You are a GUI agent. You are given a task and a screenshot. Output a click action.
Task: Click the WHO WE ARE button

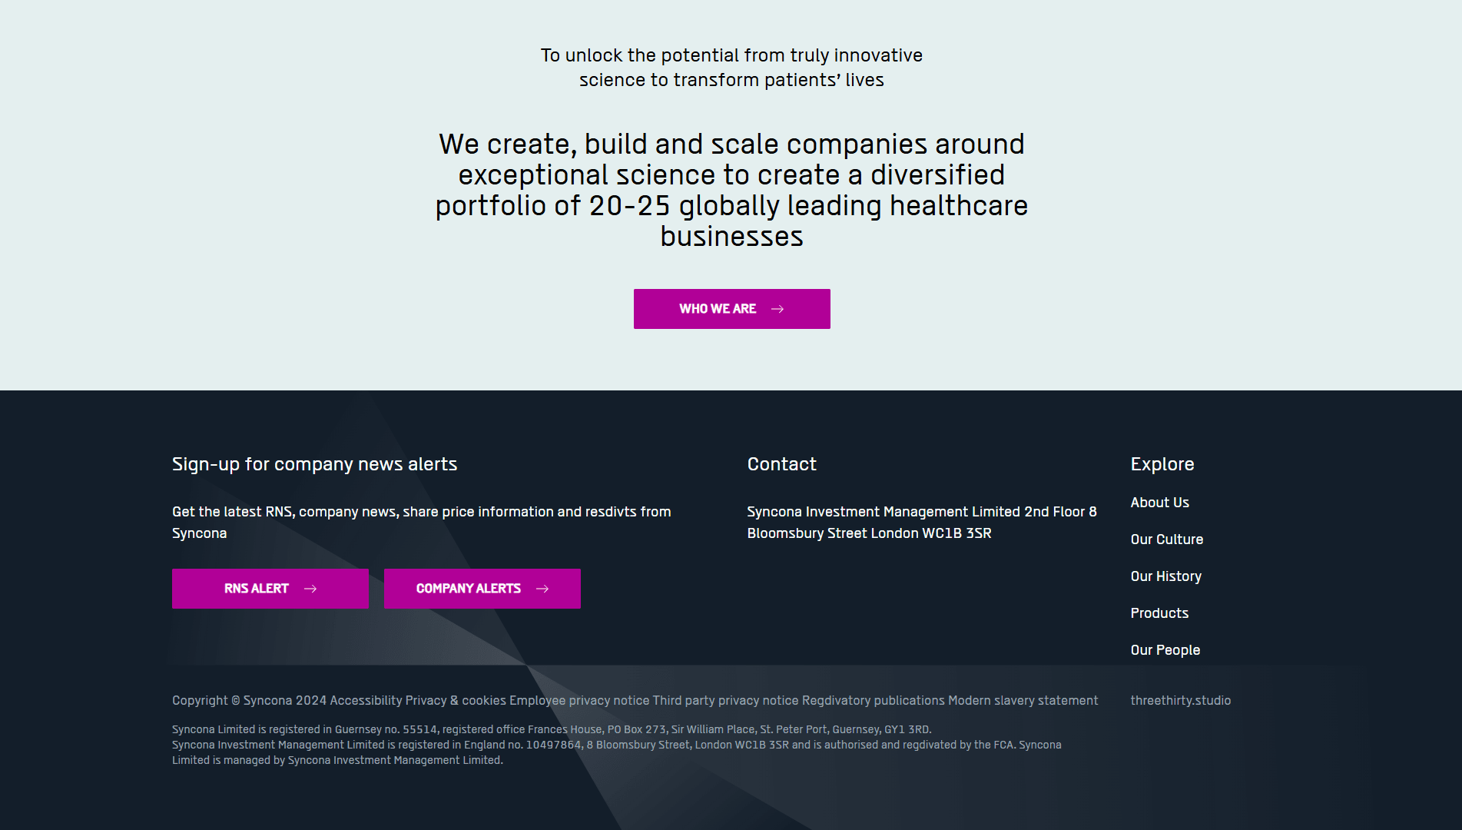(731, 308)
